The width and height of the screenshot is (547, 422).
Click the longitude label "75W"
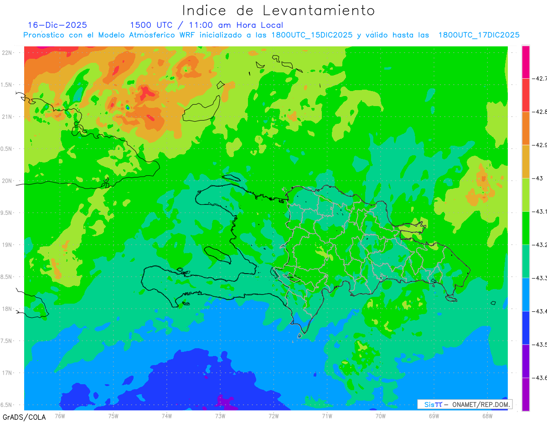coord(114,416)
